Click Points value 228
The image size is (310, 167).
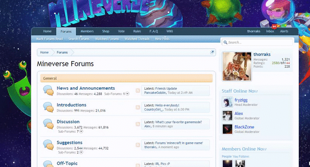coord(287,66)
